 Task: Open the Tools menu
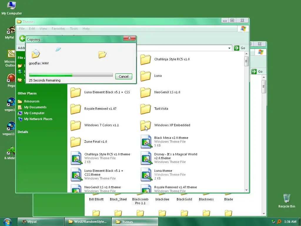click(74, 29)
